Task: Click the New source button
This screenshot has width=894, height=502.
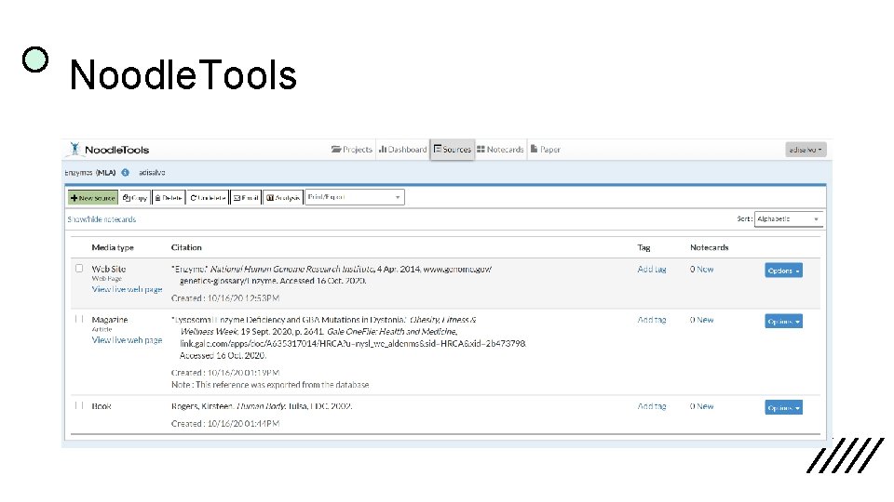Action: [93, 197]
